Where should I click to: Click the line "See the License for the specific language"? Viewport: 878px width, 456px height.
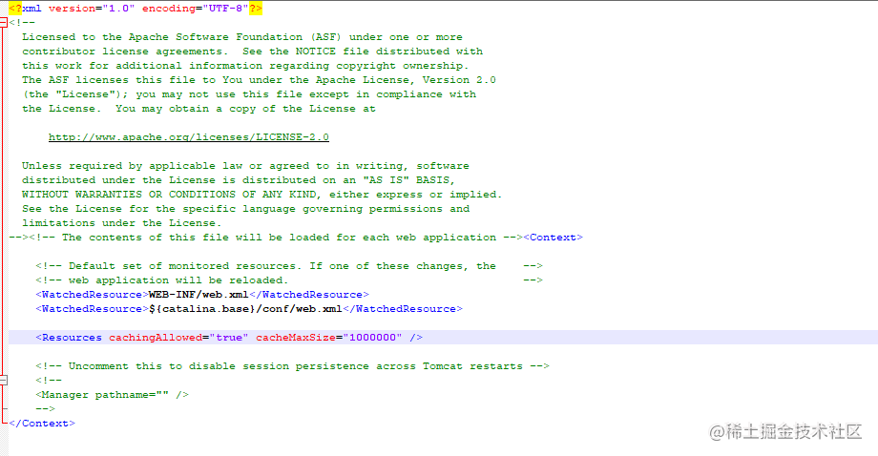coord(245,209)
